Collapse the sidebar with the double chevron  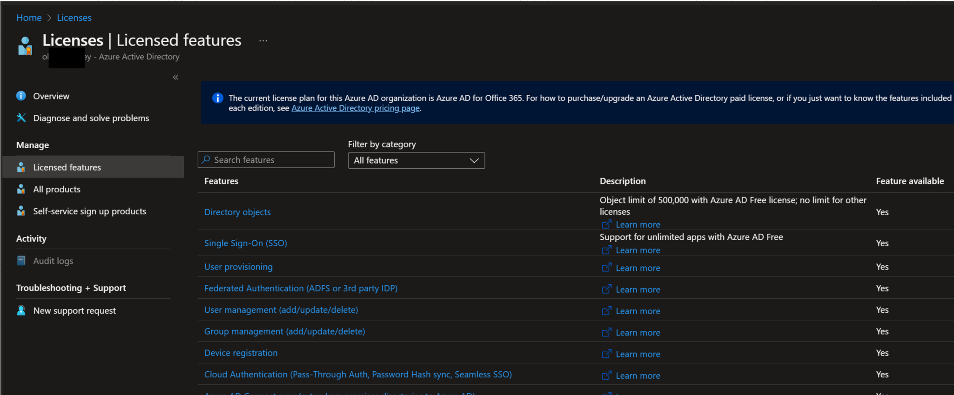[175, 77]
